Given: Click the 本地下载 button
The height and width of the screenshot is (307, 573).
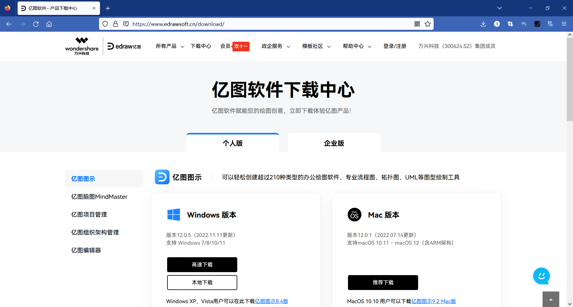Looking at the screenshot, I should click(202, 283).
